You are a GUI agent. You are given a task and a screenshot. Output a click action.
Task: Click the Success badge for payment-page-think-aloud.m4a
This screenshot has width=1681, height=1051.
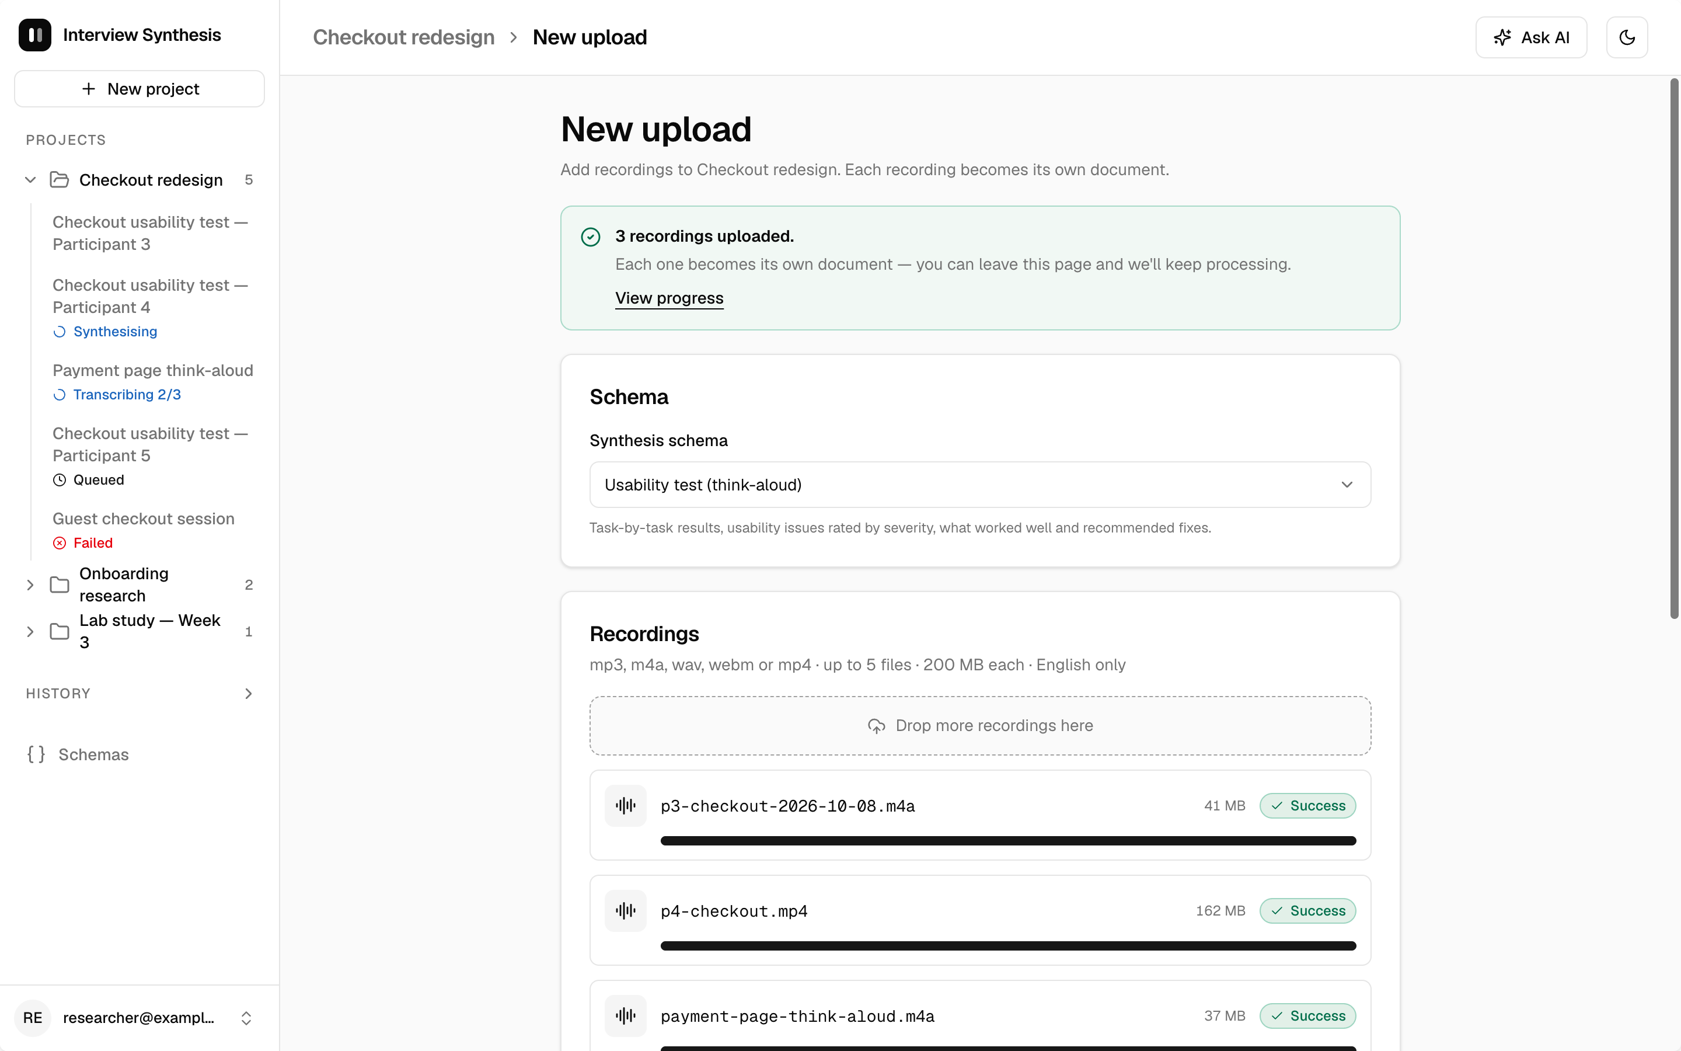[1307, 1015]
